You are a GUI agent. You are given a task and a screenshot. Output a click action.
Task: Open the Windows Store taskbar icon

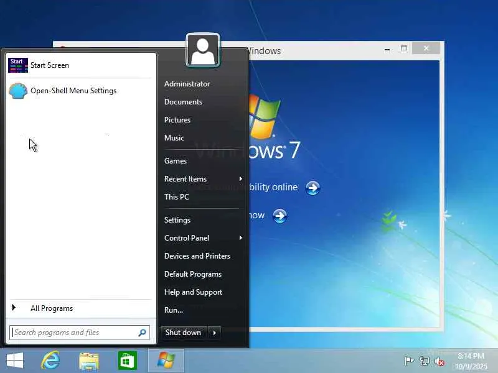pos(128,361)
